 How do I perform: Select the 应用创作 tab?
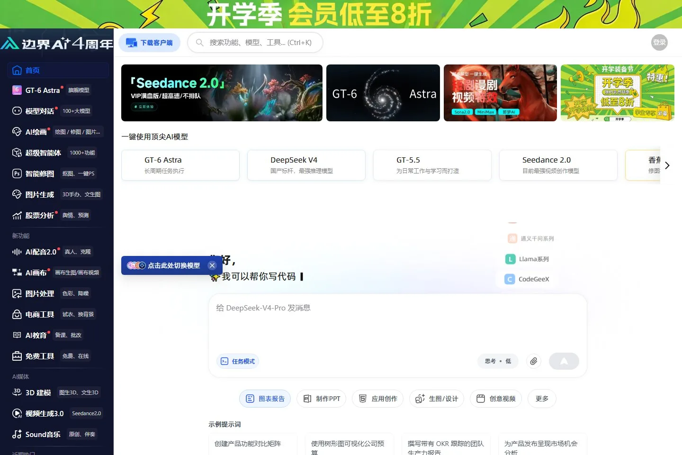(x=377, y=399)
